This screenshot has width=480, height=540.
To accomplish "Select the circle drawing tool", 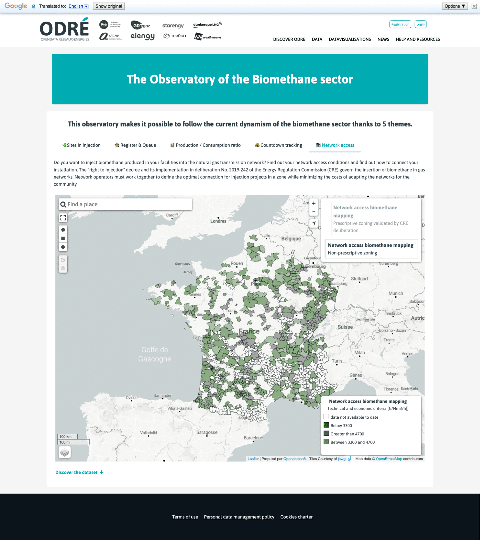I will click(x=63, y=247).
